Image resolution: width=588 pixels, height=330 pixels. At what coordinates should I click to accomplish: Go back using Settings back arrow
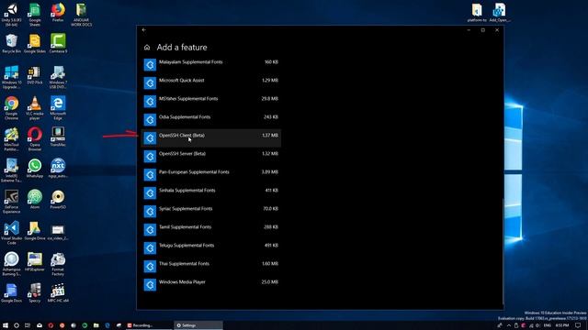tap(144, 29)
